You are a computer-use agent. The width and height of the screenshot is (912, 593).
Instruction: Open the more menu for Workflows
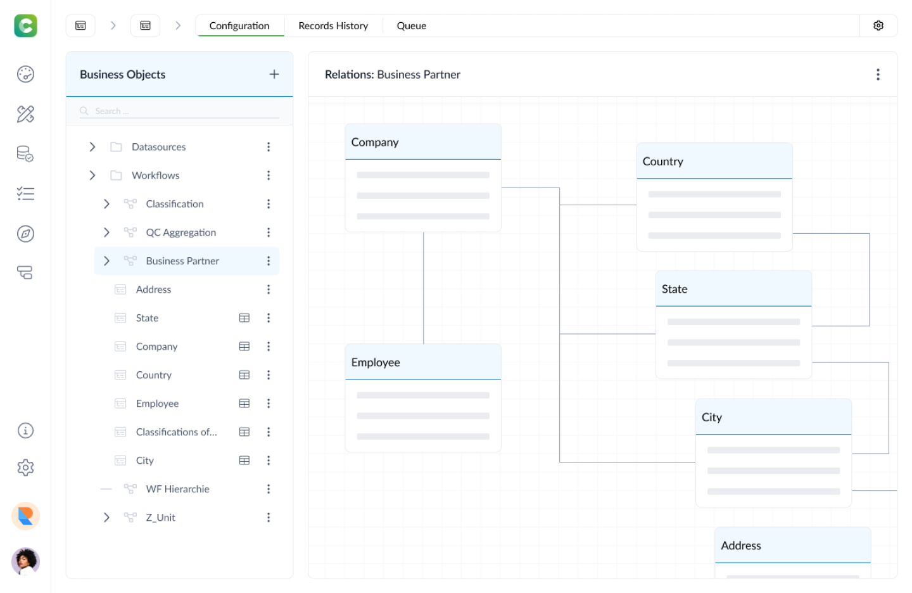(x=269, y=175)
